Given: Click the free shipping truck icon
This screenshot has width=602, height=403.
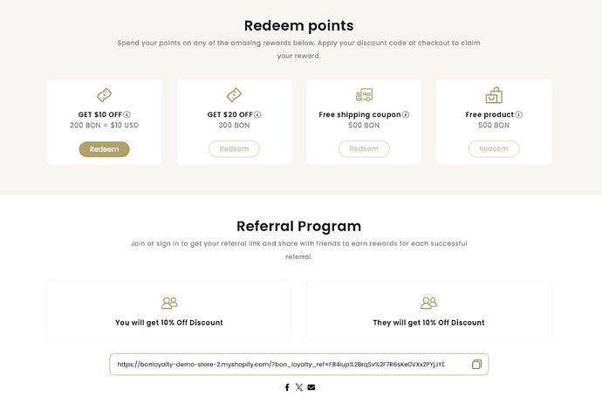Looking at the screenshot, I should click(364, 95).
